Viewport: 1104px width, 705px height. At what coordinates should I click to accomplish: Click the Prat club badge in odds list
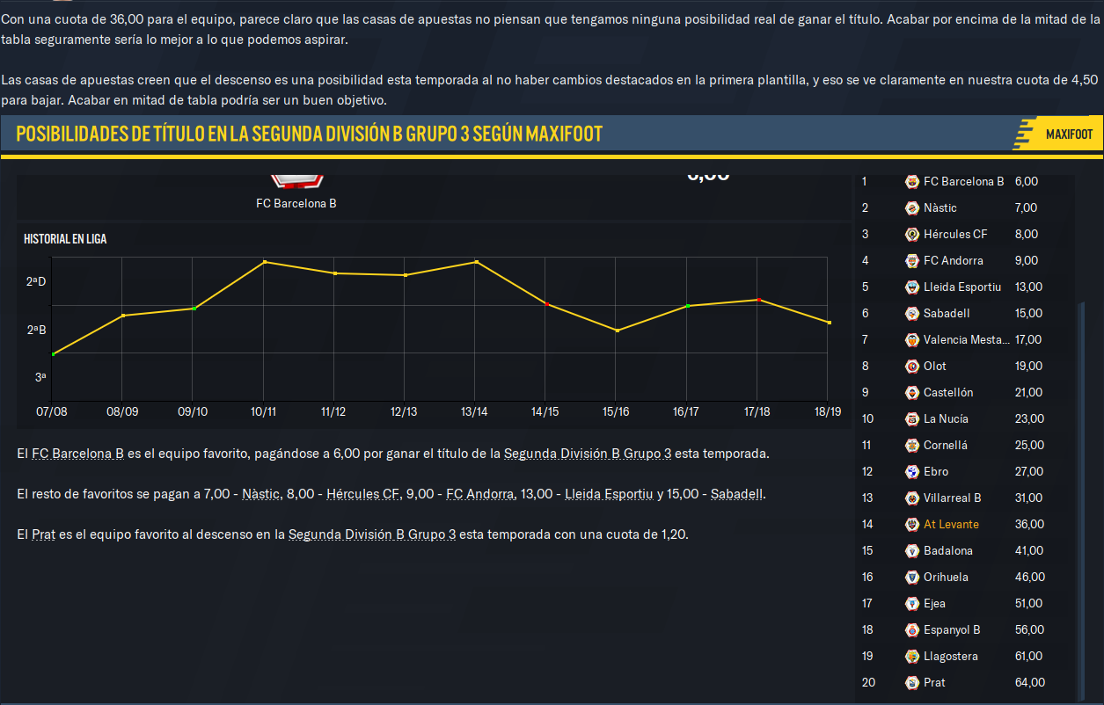click(x=912, y=683)
